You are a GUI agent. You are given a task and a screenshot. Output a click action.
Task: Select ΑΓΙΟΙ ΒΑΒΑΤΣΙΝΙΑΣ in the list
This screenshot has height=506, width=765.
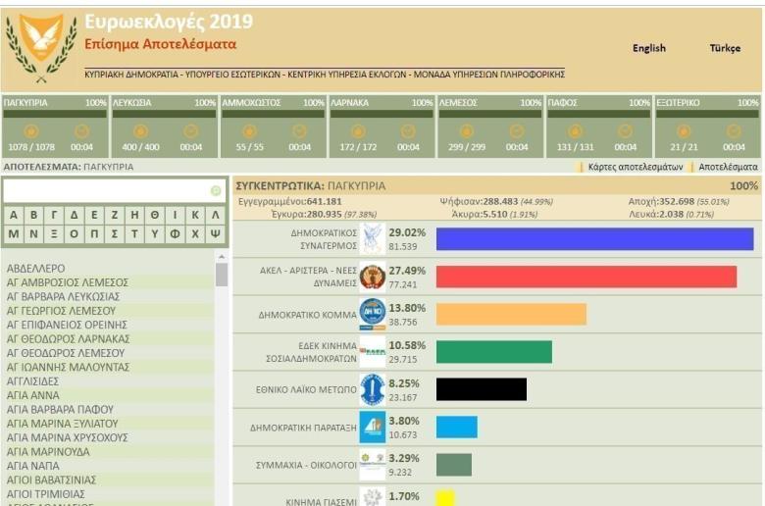[51, 481]
